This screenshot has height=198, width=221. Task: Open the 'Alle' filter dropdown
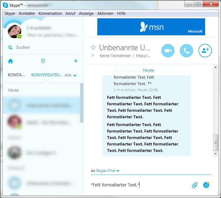point(70,75)
